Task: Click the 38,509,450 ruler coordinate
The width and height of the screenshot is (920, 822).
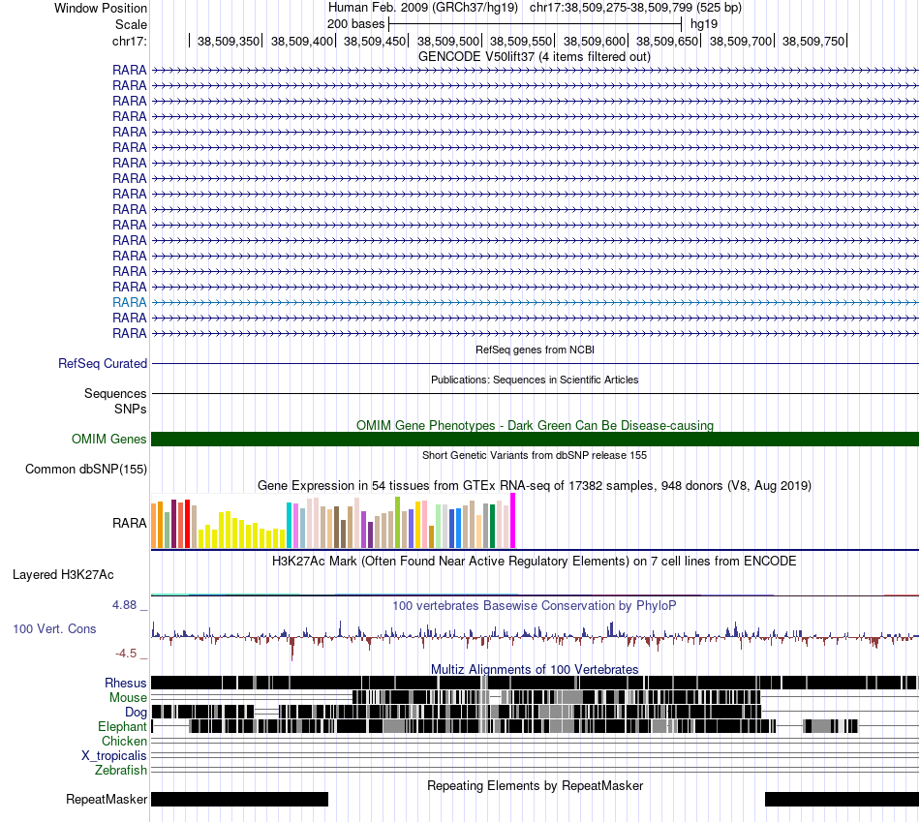Action: coord(375,41)
